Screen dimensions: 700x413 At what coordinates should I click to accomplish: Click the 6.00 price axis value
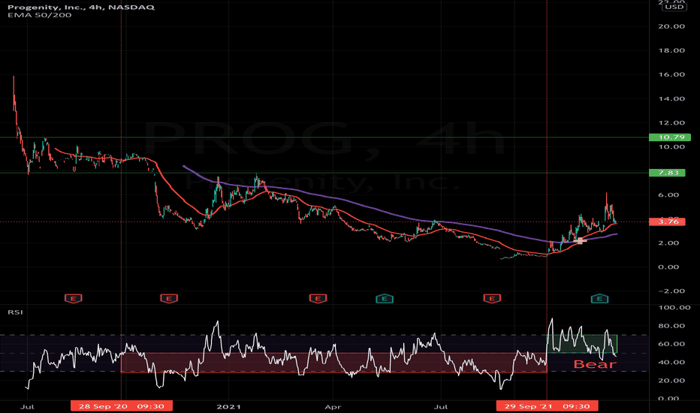[x=668, y=195]
